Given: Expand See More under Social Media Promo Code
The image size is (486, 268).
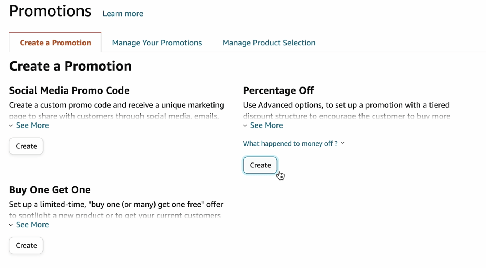Looking at the screenshot, I should pyautogui.click(x=32, y=125).
